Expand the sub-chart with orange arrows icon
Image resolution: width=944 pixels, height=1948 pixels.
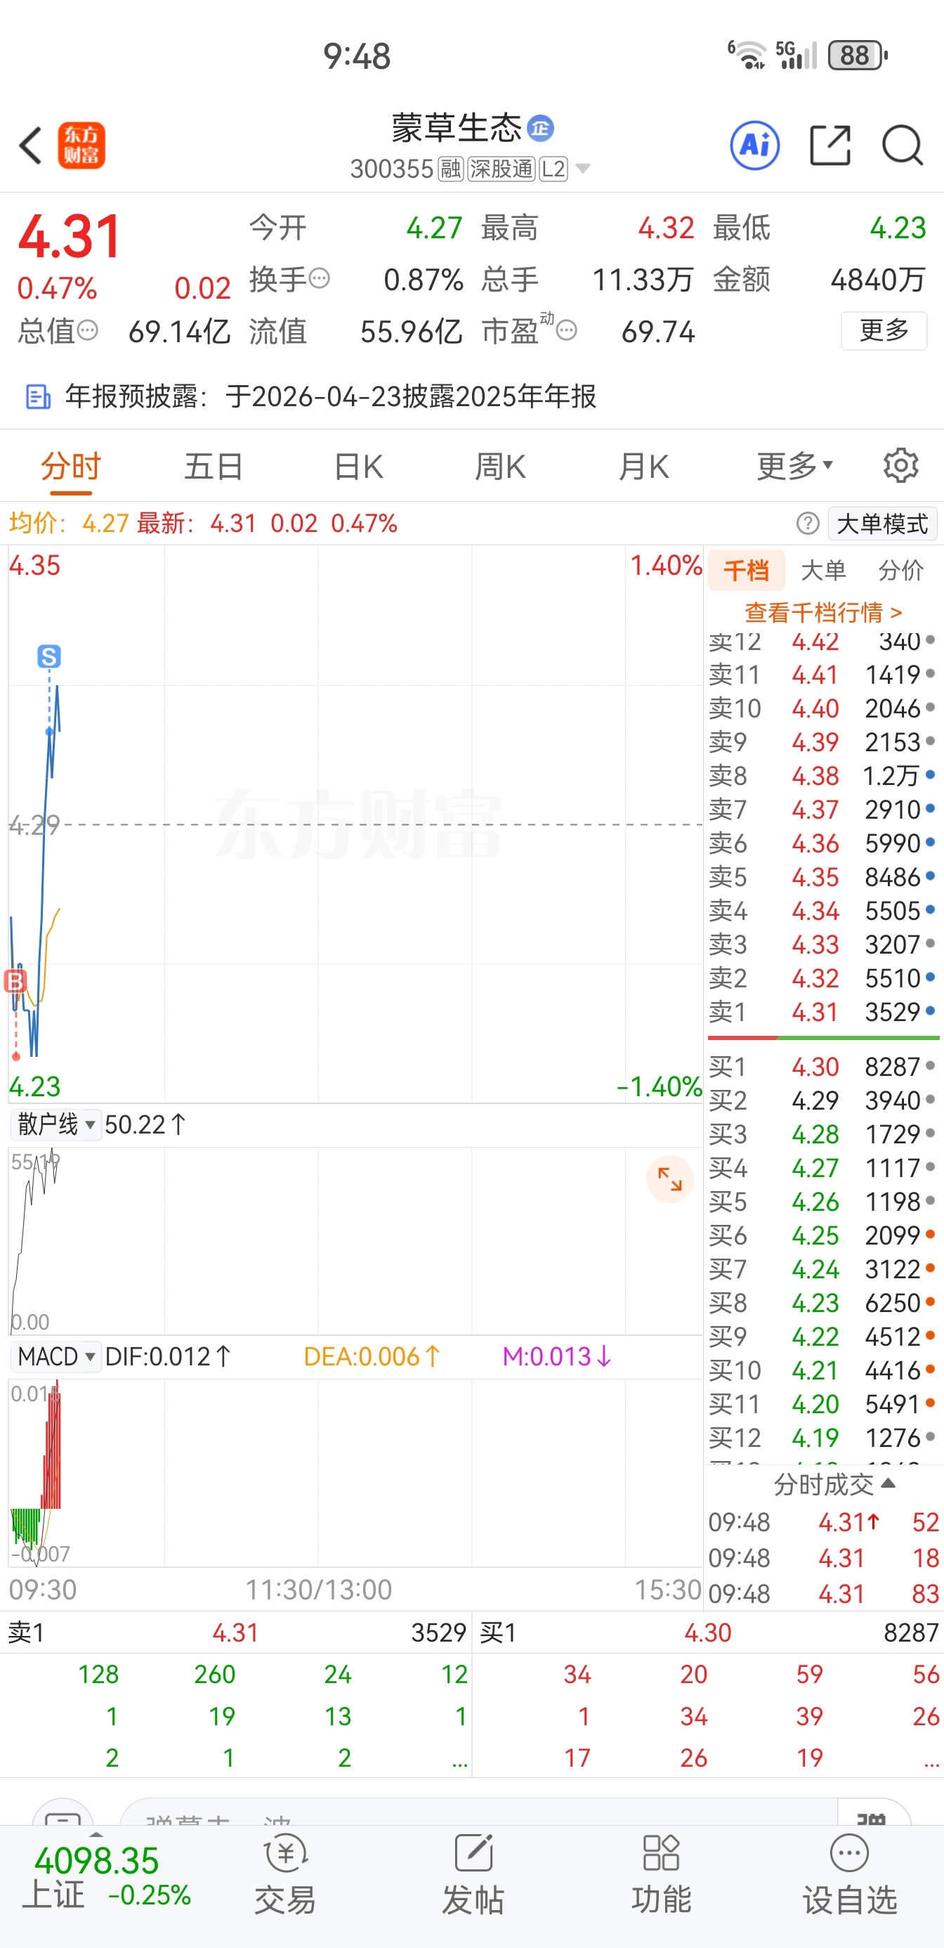(x=669, y=1179)
